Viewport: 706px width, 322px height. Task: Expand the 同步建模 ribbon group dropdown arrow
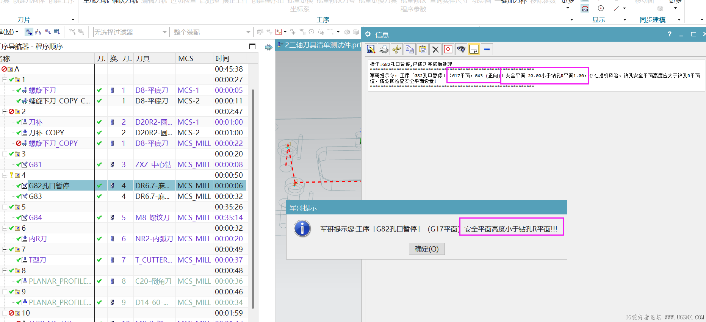click(679, 20)
